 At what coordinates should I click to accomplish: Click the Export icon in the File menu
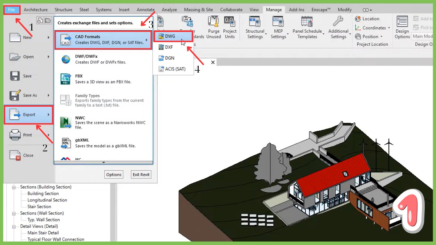[15, 115]
